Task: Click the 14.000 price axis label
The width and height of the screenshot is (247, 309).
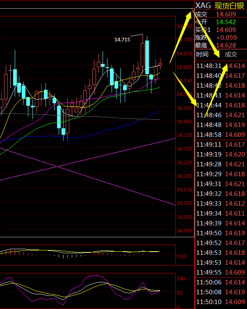Action: tap(184, 231)
